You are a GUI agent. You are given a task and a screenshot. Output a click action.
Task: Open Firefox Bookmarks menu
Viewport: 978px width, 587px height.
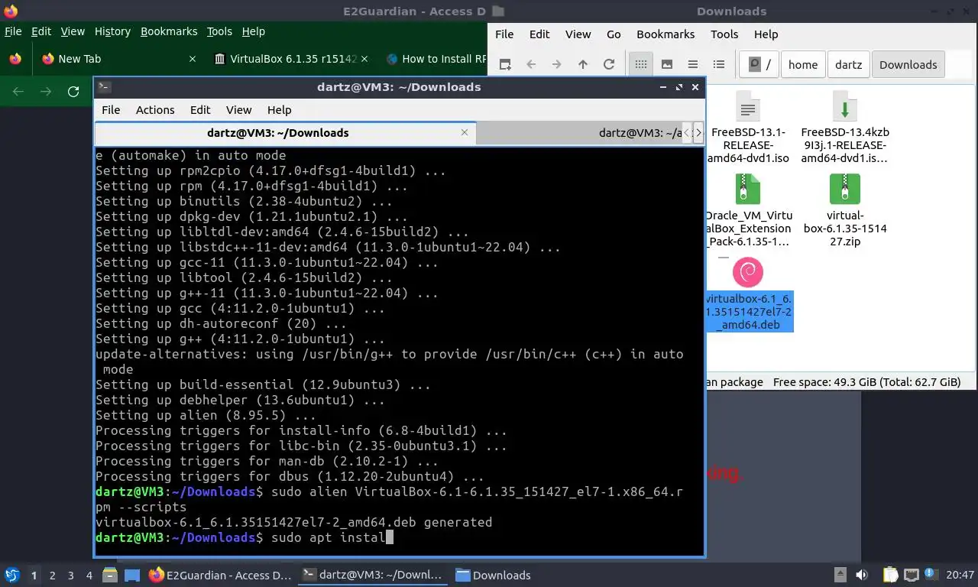[169, 31]
